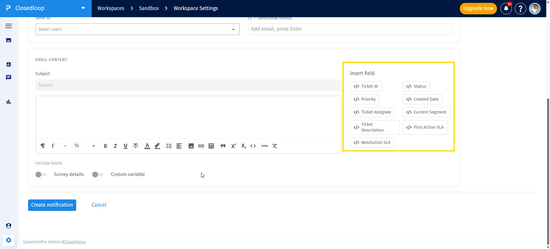The height and width of the screenshot is (249, 550).
Task: Insert the Ticket ID field
Action: click(366, 86)
